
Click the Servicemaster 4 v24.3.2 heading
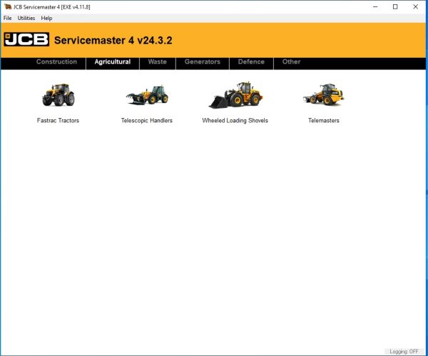[113, 41]
